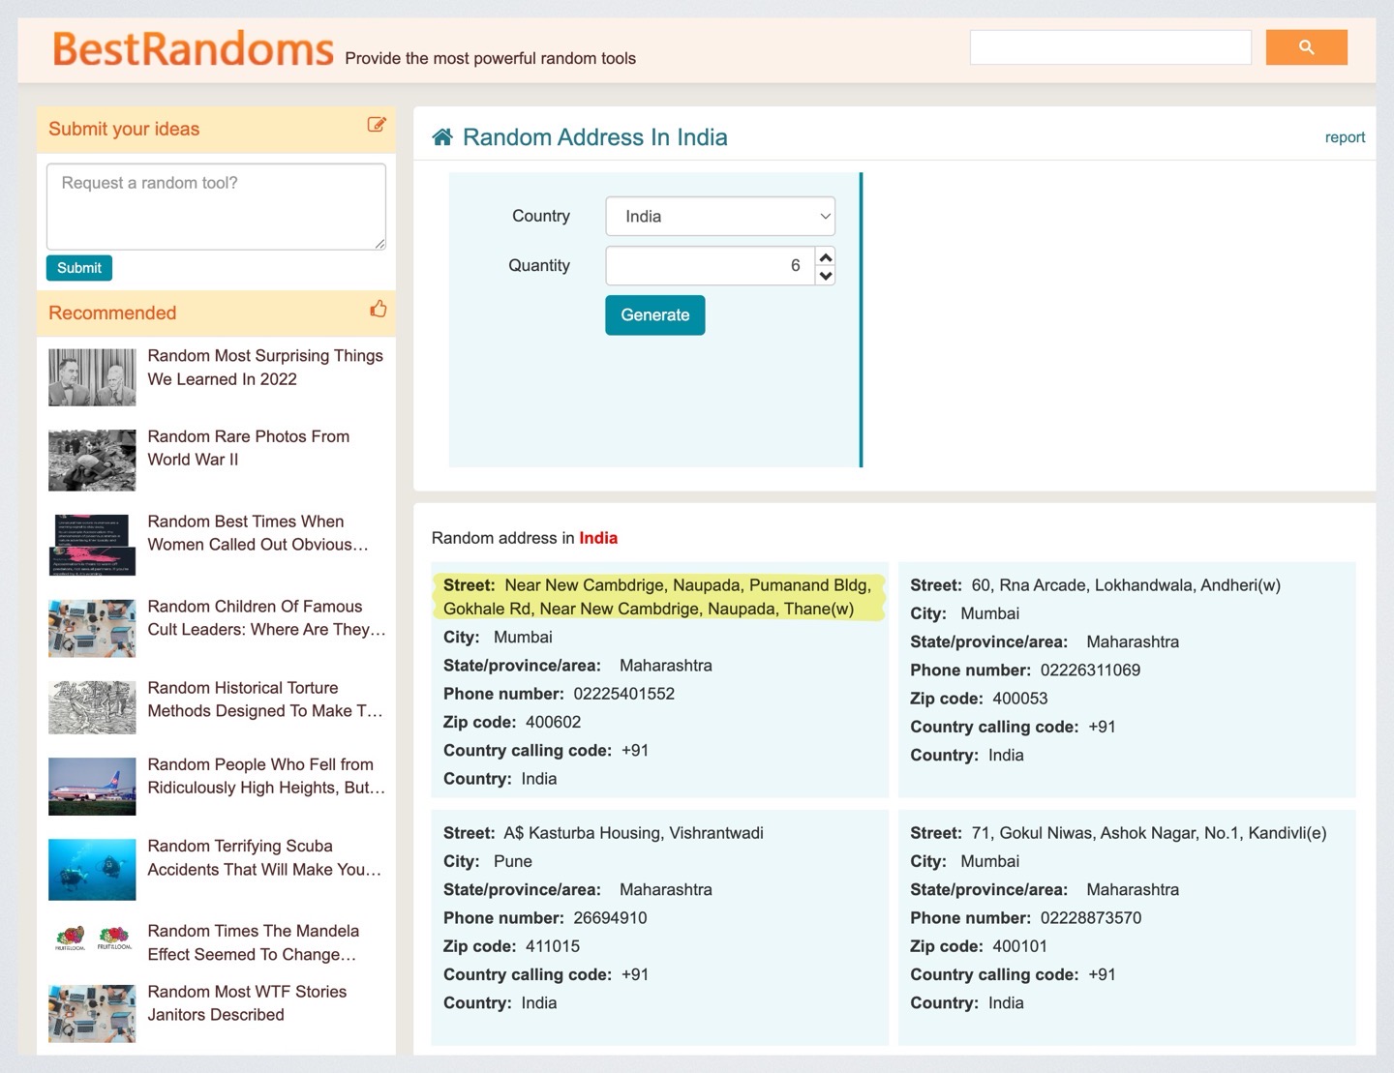1394x1073 pixels.
Task: Click the thumbs-up icon beside Recommended
Action: click(378, 309)
